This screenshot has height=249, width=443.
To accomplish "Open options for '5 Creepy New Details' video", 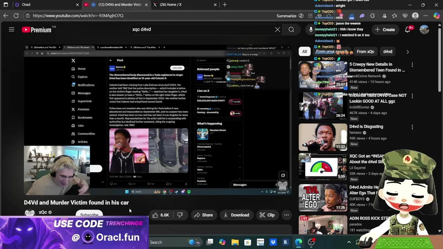I will coord(412,65).
